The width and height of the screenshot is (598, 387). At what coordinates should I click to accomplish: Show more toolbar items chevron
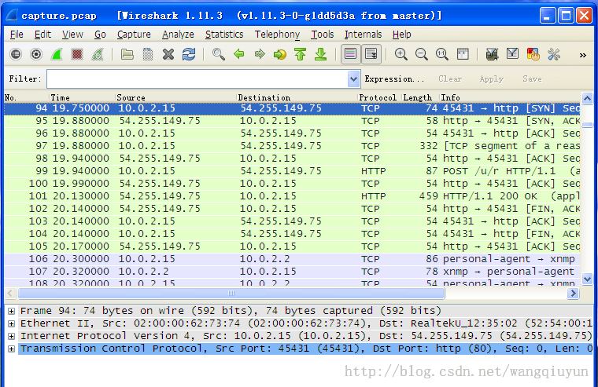pos(583,56)
